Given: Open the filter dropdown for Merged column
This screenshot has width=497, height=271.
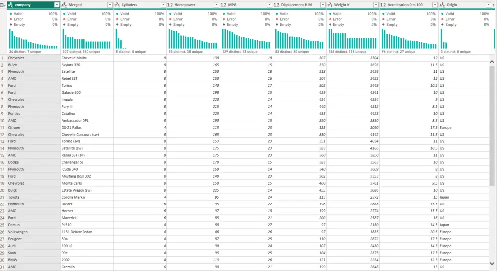Looking at the screenshot, I should point(110,5).
